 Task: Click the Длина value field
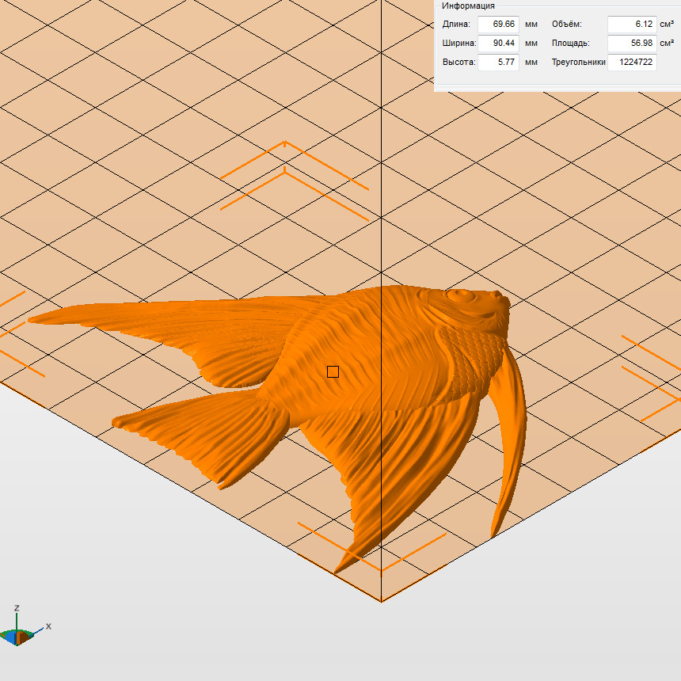(x=498, y=25)
